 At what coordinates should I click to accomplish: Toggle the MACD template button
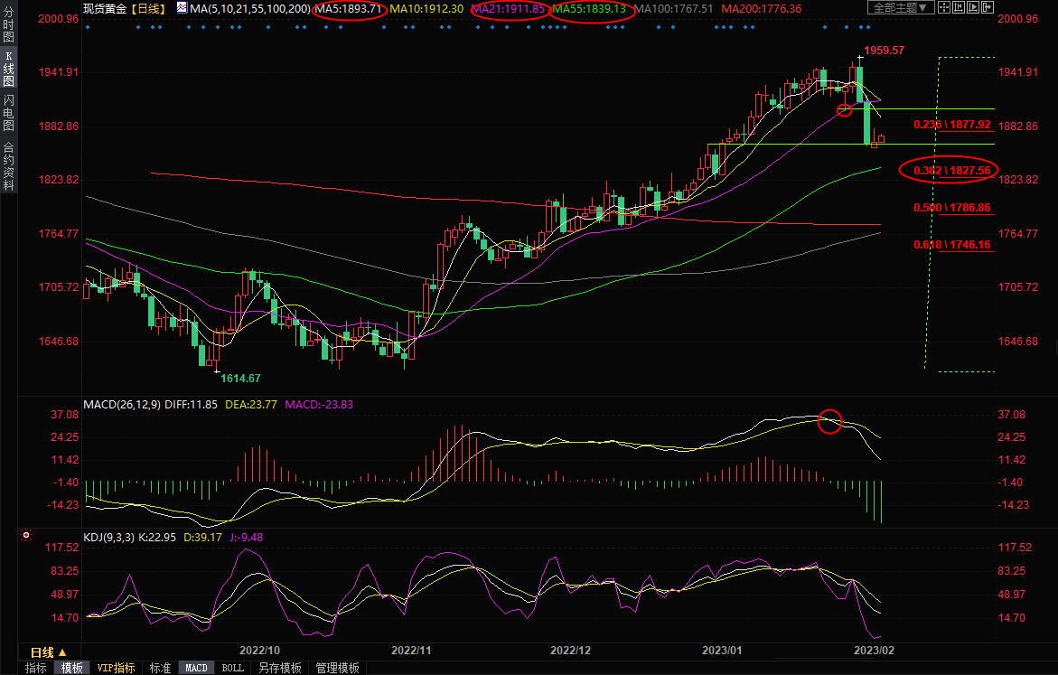click(x=196, y=668)
